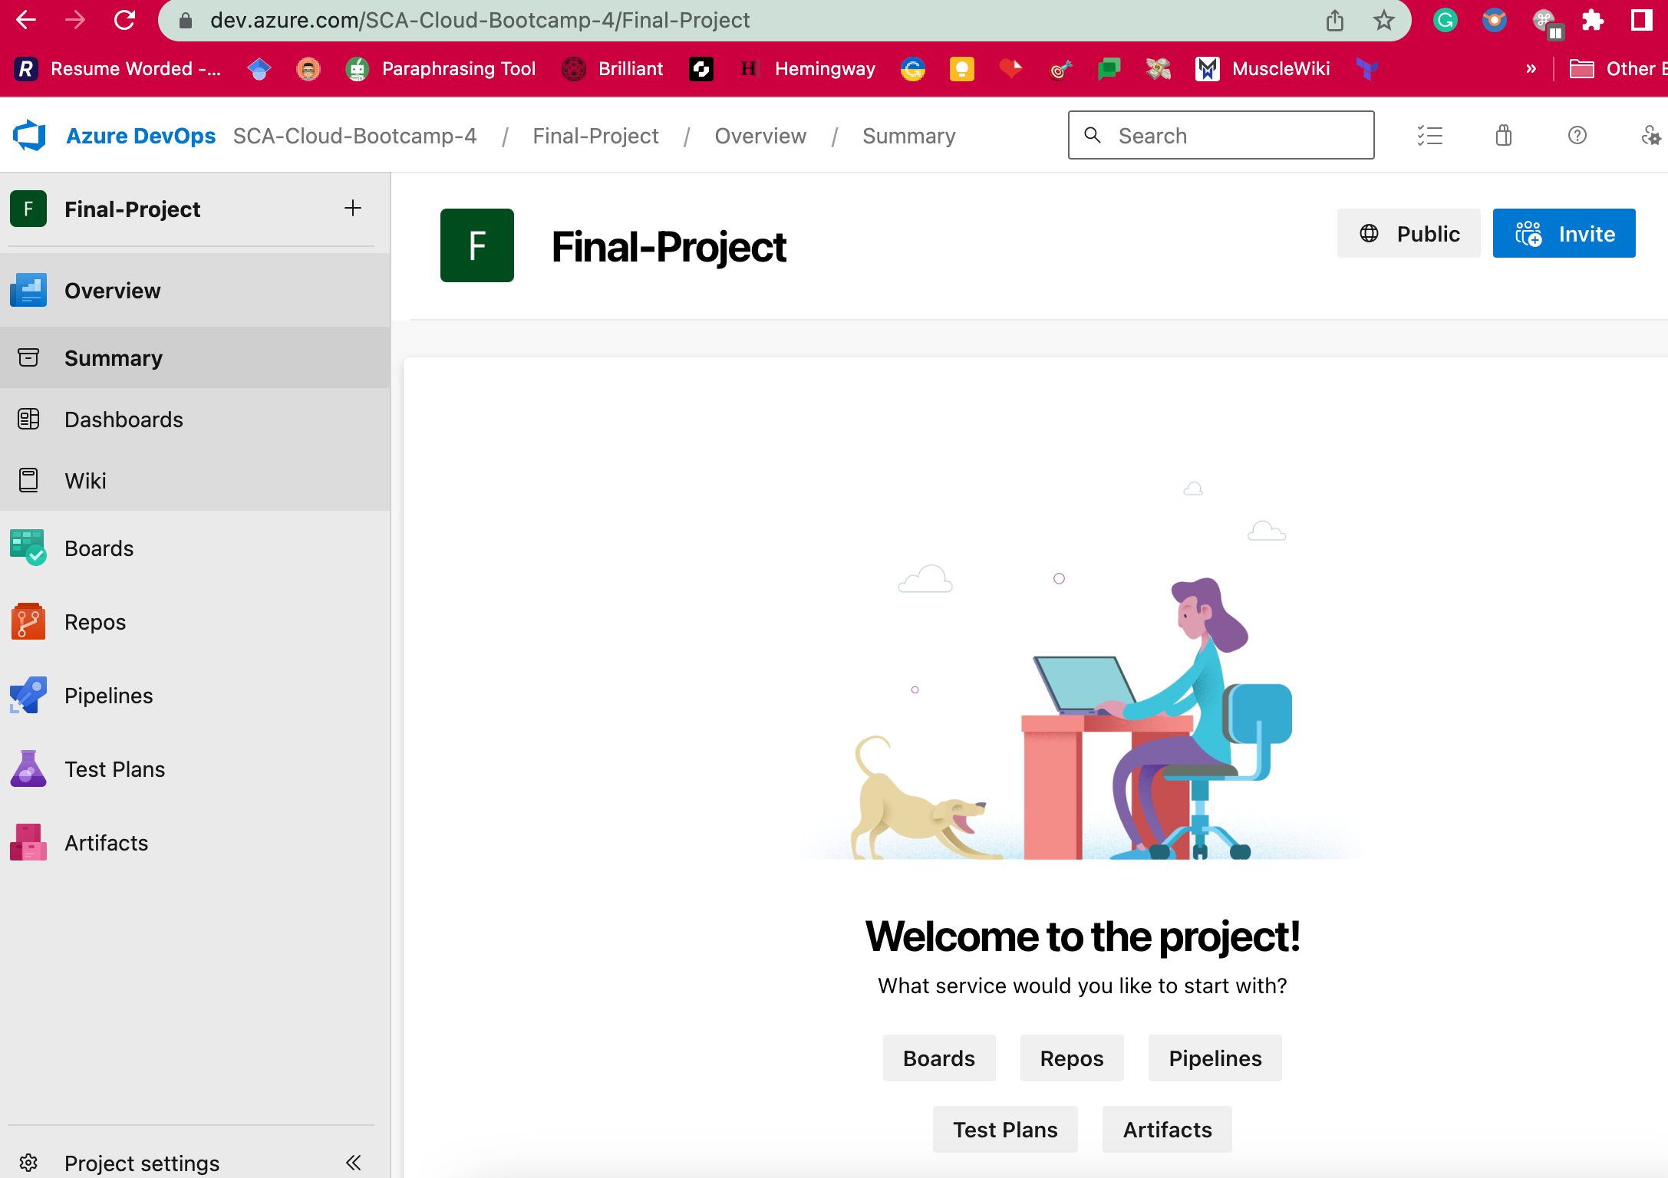The image size is (1668, 1178).
Task: Collapse the sidebar with double-chevron
Action: [x=354, y=1163]
